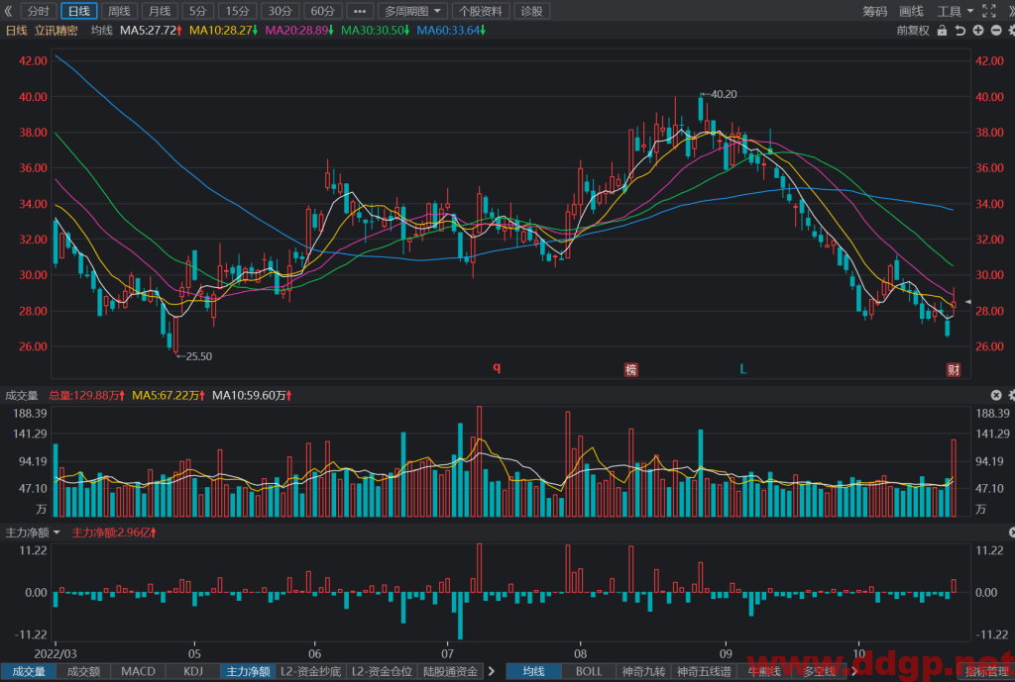Select the 30分 period
Screen dimensions: 1015x682
(x=280, y=11)
